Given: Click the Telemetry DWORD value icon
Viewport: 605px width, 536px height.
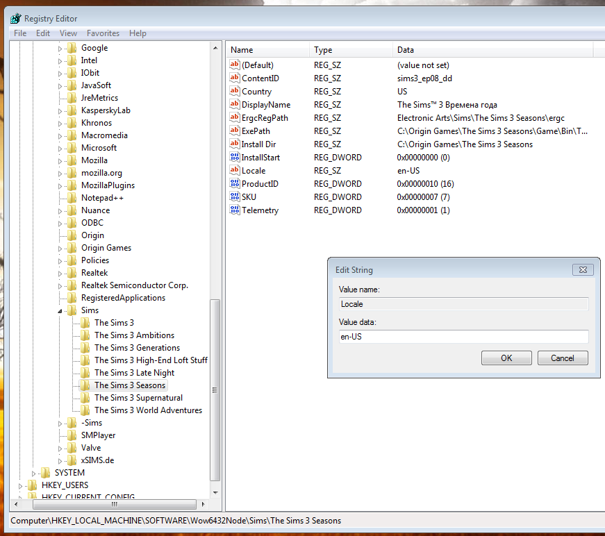Looking at the screenshot, I should pyautogui.click(x=235, y=210).
